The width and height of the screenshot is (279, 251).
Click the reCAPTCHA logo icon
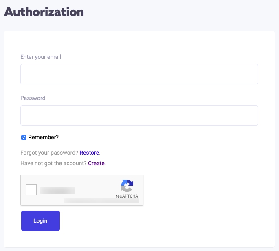127,186
